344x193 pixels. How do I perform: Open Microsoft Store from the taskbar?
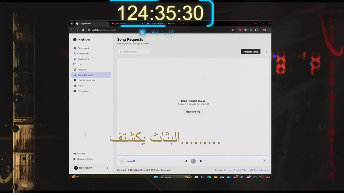pyautogui.click(x=222, y=177)
